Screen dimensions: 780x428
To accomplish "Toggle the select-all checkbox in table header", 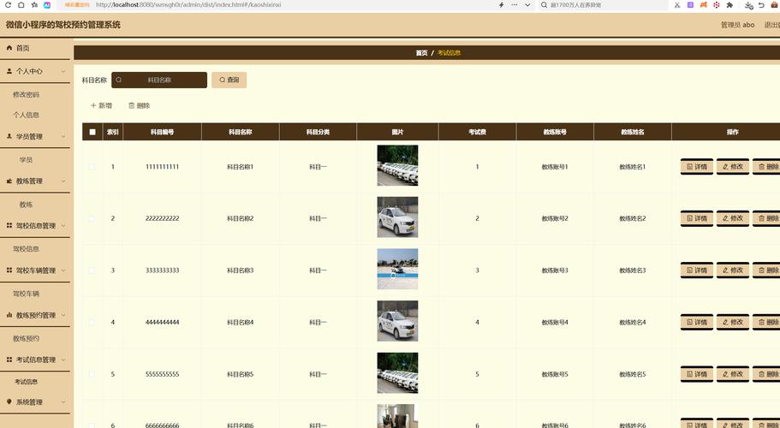I will point(92,132).
